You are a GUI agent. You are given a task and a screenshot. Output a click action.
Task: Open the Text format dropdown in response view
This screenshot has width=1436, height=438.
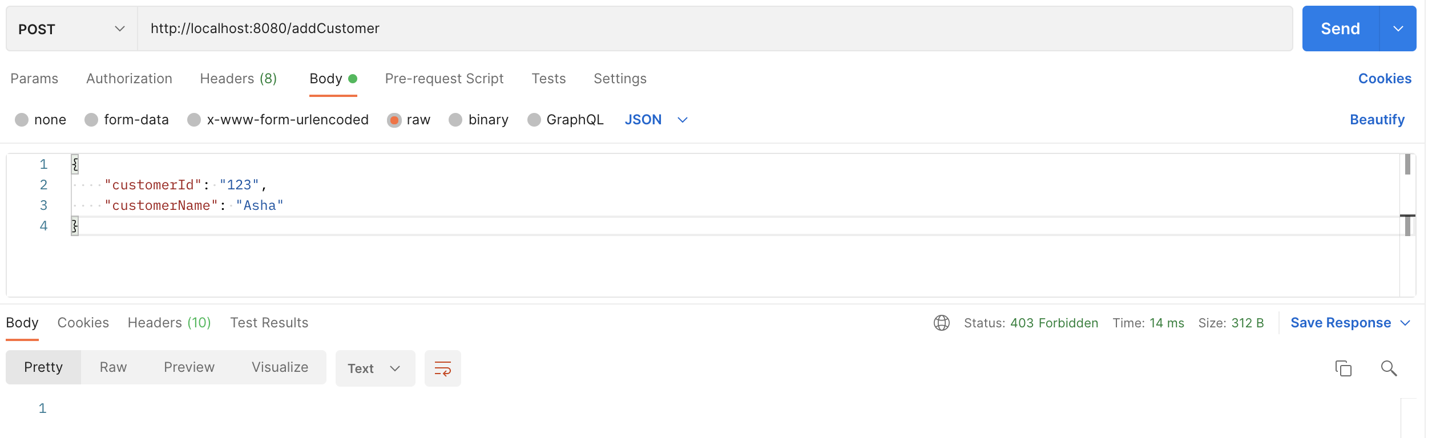coord(374,368)
